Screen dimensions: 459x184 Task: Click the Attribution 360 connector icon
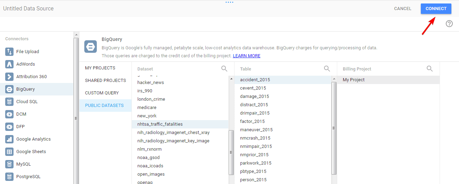point(9,77)
